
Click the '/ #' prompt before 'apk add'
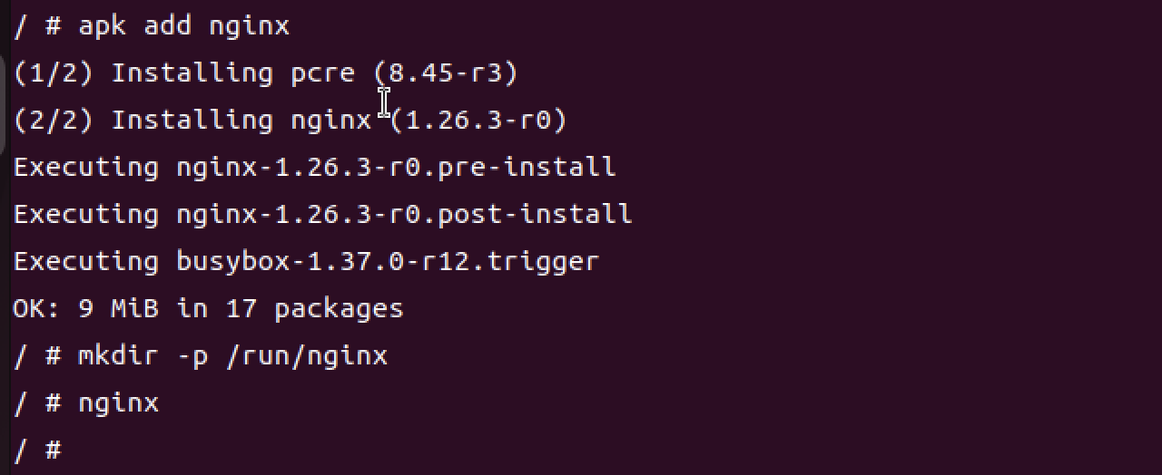pyautogui.click(x=37, y=25)
